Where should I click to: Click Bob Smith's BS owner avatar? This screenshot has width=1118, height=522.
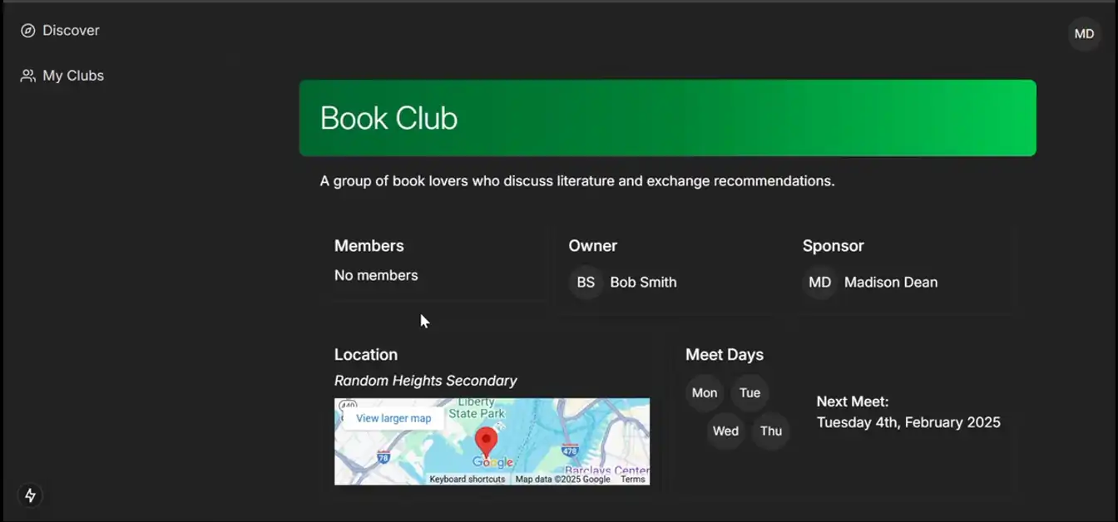[x=586, y=282]
